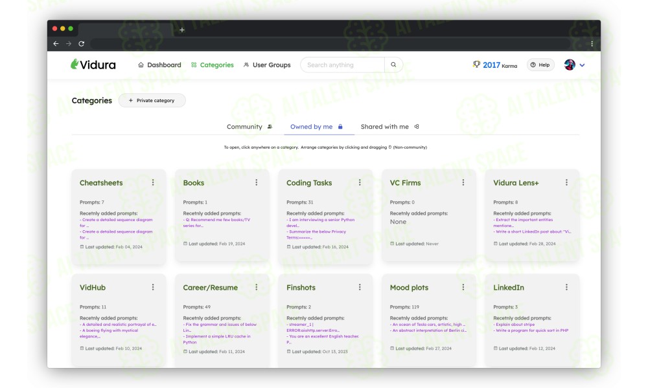Open the Finshots category title

click(301, 287)
